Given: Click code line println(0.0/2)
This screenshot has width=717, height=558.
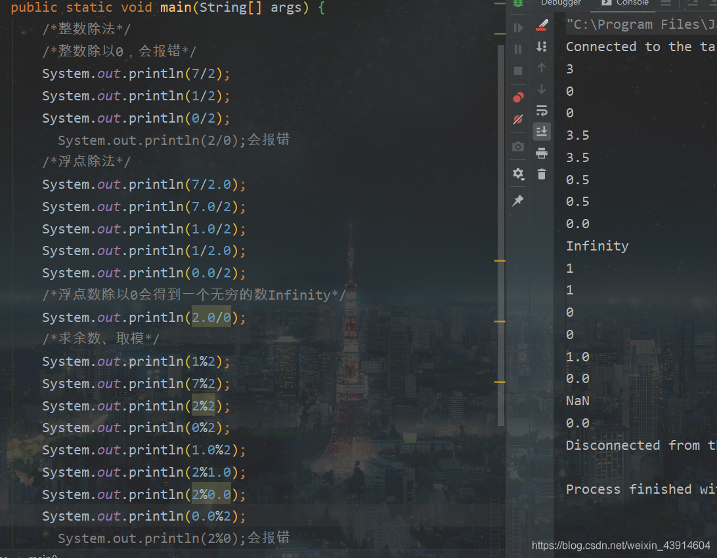Looking at the screenshot, I should pyautogui.click(x=144, y=273).
